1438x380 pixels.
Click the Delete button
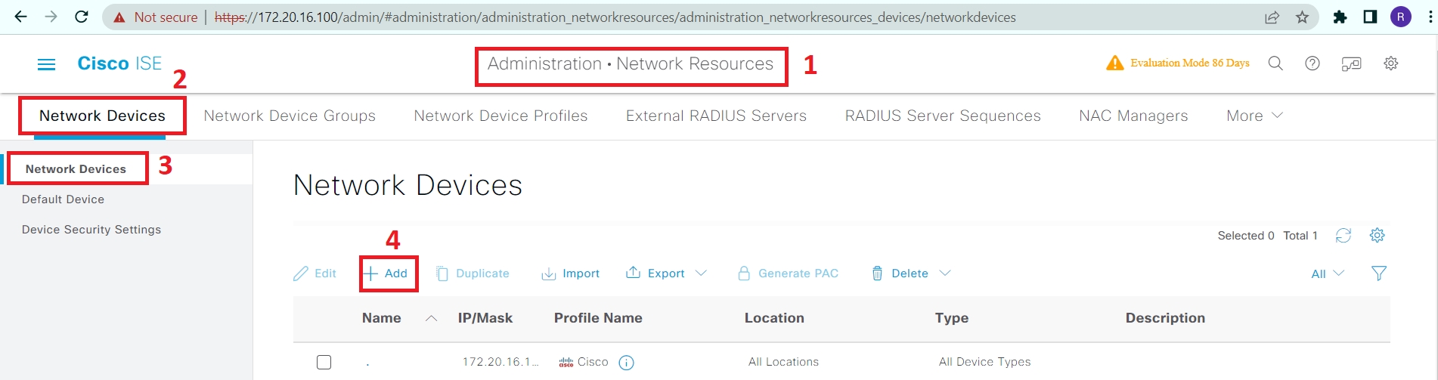pyautogui.click(x=900, y=273)
